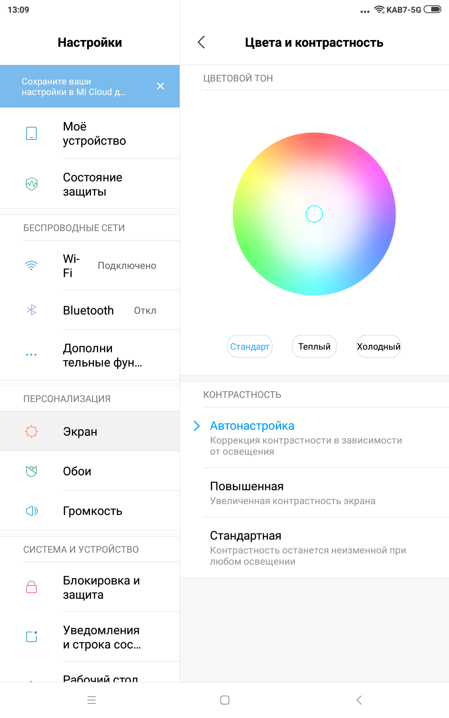Tap the Volume speaker icon
Screen dimensions: 449x718
click(31, 511)
